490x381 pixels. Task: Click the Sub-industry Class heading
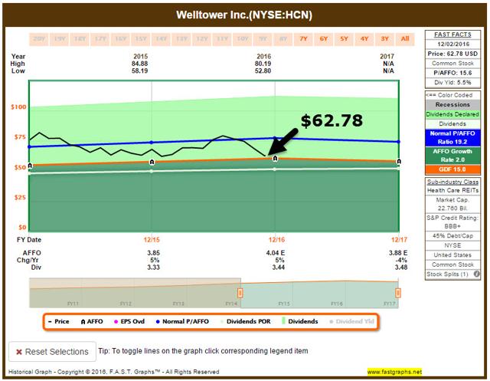452,182
